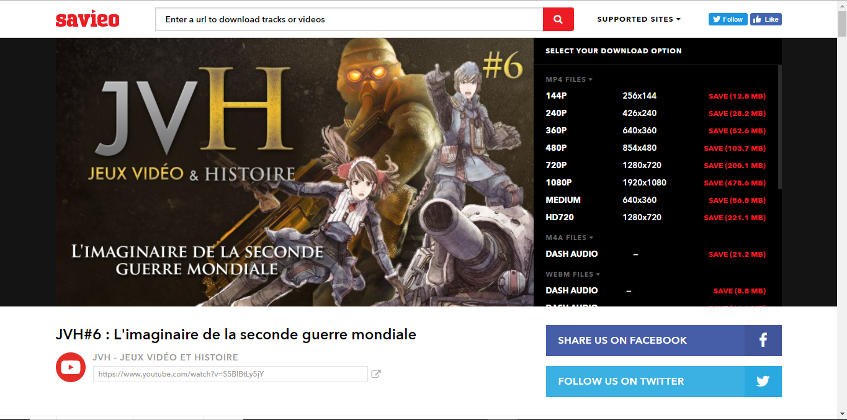Click the 426x240 resolution text
Screen dimensions: 847x420
(640, 113)
